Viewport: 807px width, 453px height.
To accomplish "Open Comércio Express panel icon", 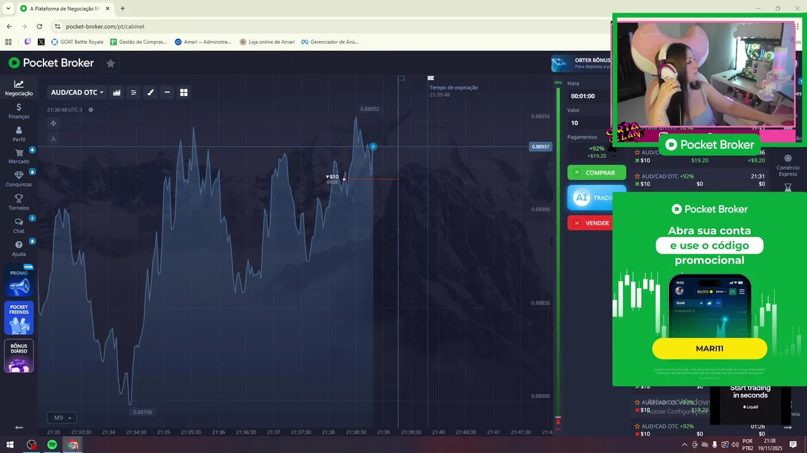I will (x=788, y=165).
